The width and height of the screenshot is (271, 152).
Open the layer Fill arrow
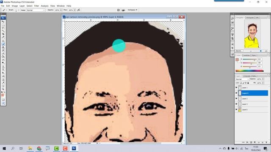point(263,83)
